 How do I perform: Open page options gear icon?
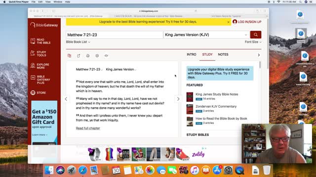point(97,56)
